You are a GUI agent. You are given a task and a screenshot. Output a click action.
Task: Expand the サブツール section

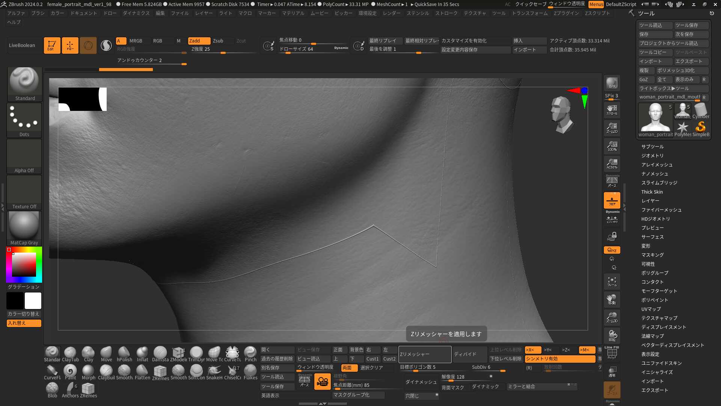click(652, 146)
